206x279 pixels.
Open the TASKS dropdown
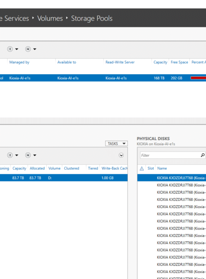[x=116, y=144]
